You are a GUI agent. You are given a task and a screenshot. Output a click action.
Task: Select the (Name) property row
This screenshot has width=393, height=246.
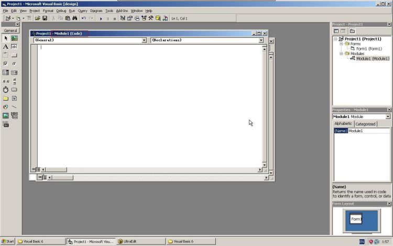362,131
